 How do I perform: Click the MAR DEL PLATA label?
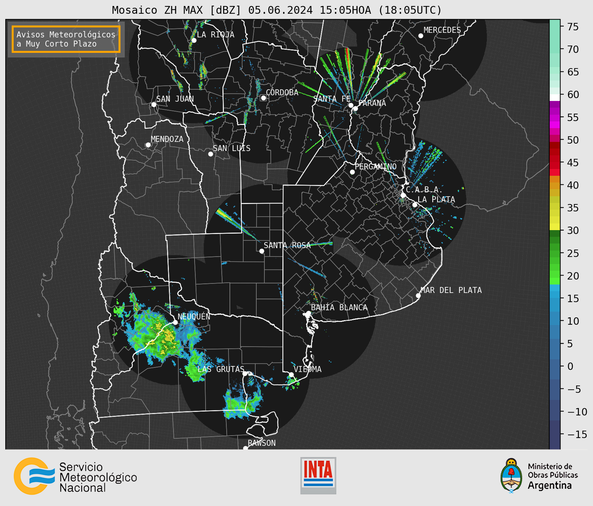pyautogui.click(x=451, y=290)
